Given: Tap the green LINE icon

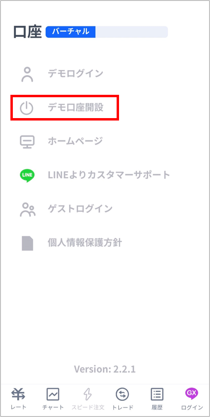Looking at the screenshot, I should click(x=27, y=176).
